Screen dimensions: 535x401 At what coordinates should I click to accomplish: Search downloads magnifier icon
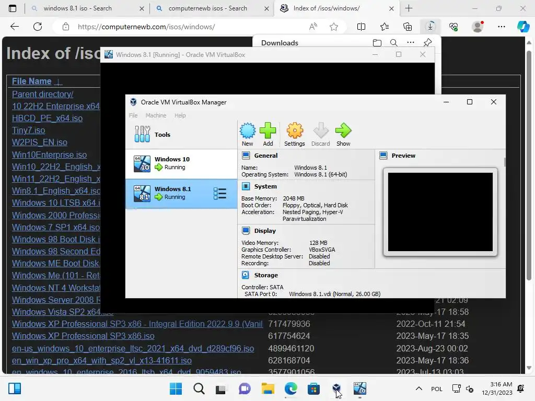394,43
